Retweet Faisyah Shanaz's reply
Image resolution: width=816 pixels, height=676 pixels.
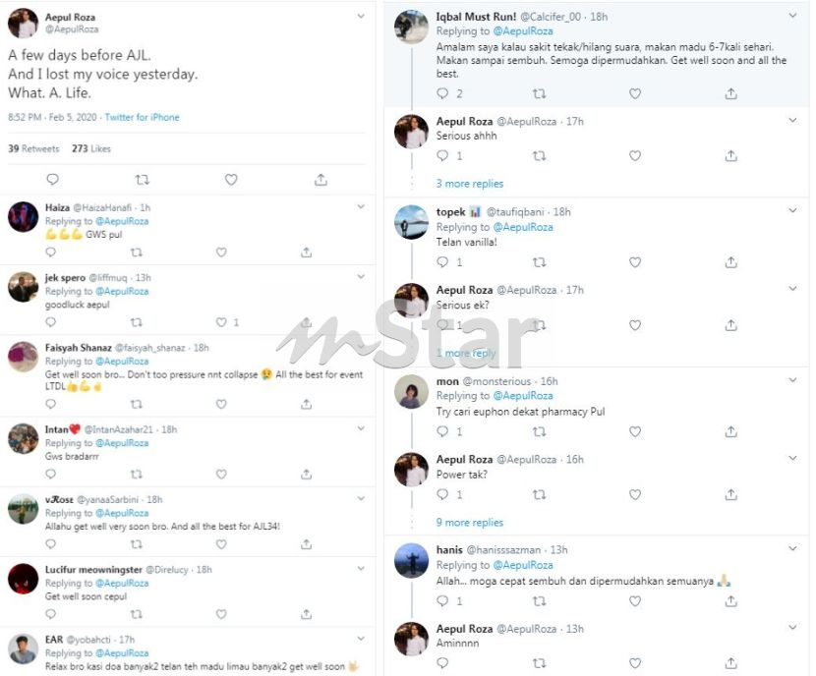coord(137,404)
